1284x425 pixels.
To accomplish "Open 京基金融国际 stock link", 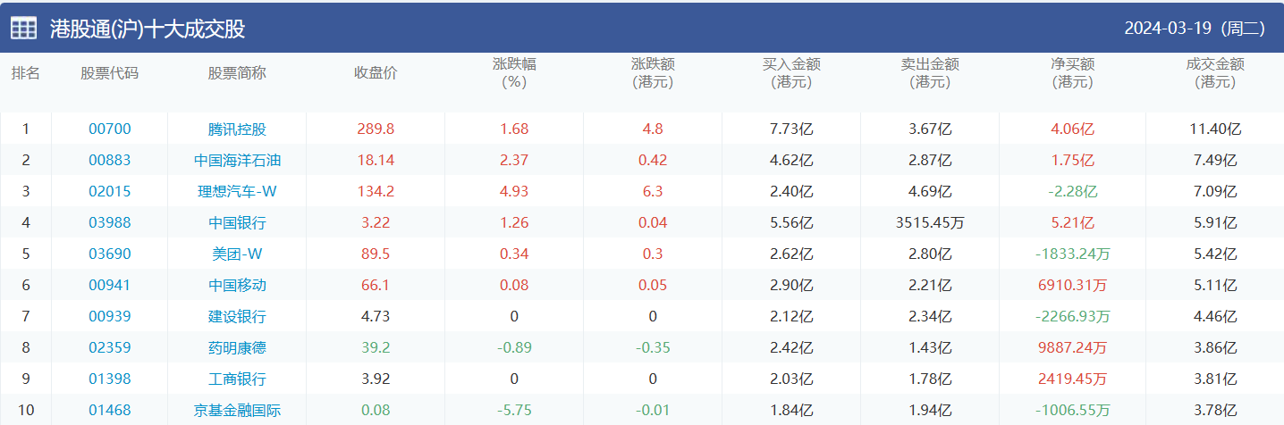I will point(237,410).
